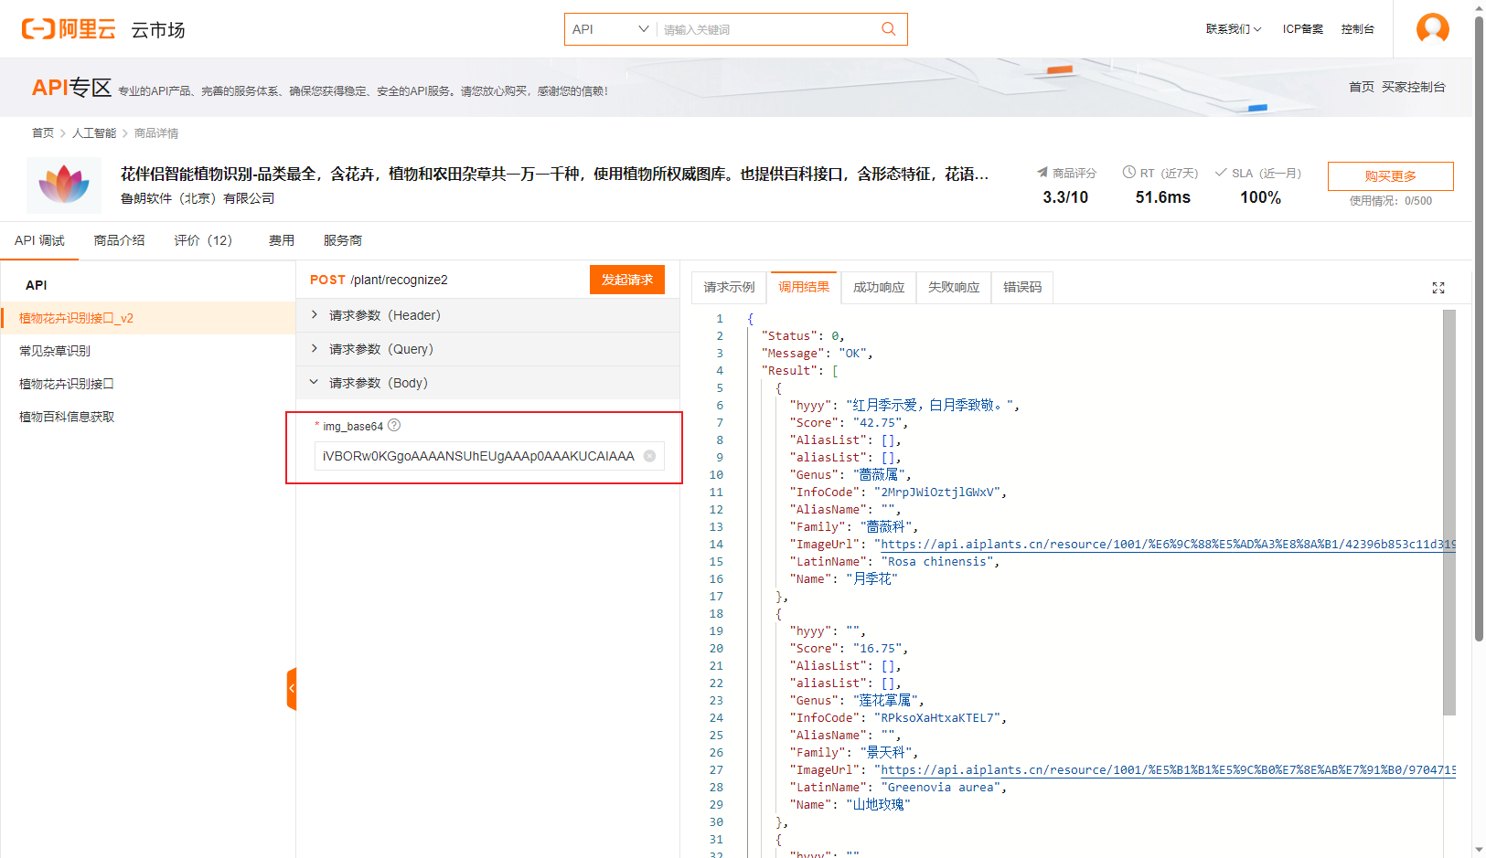Image resolution: width=1486 pixels, height=858 pixels.
Task: Click the SLA 100% value
Action: (x=1260, y=197)
